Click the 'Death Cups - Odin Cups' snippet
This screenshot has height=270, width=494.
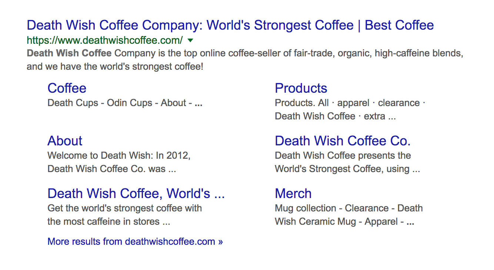(100, 103)
